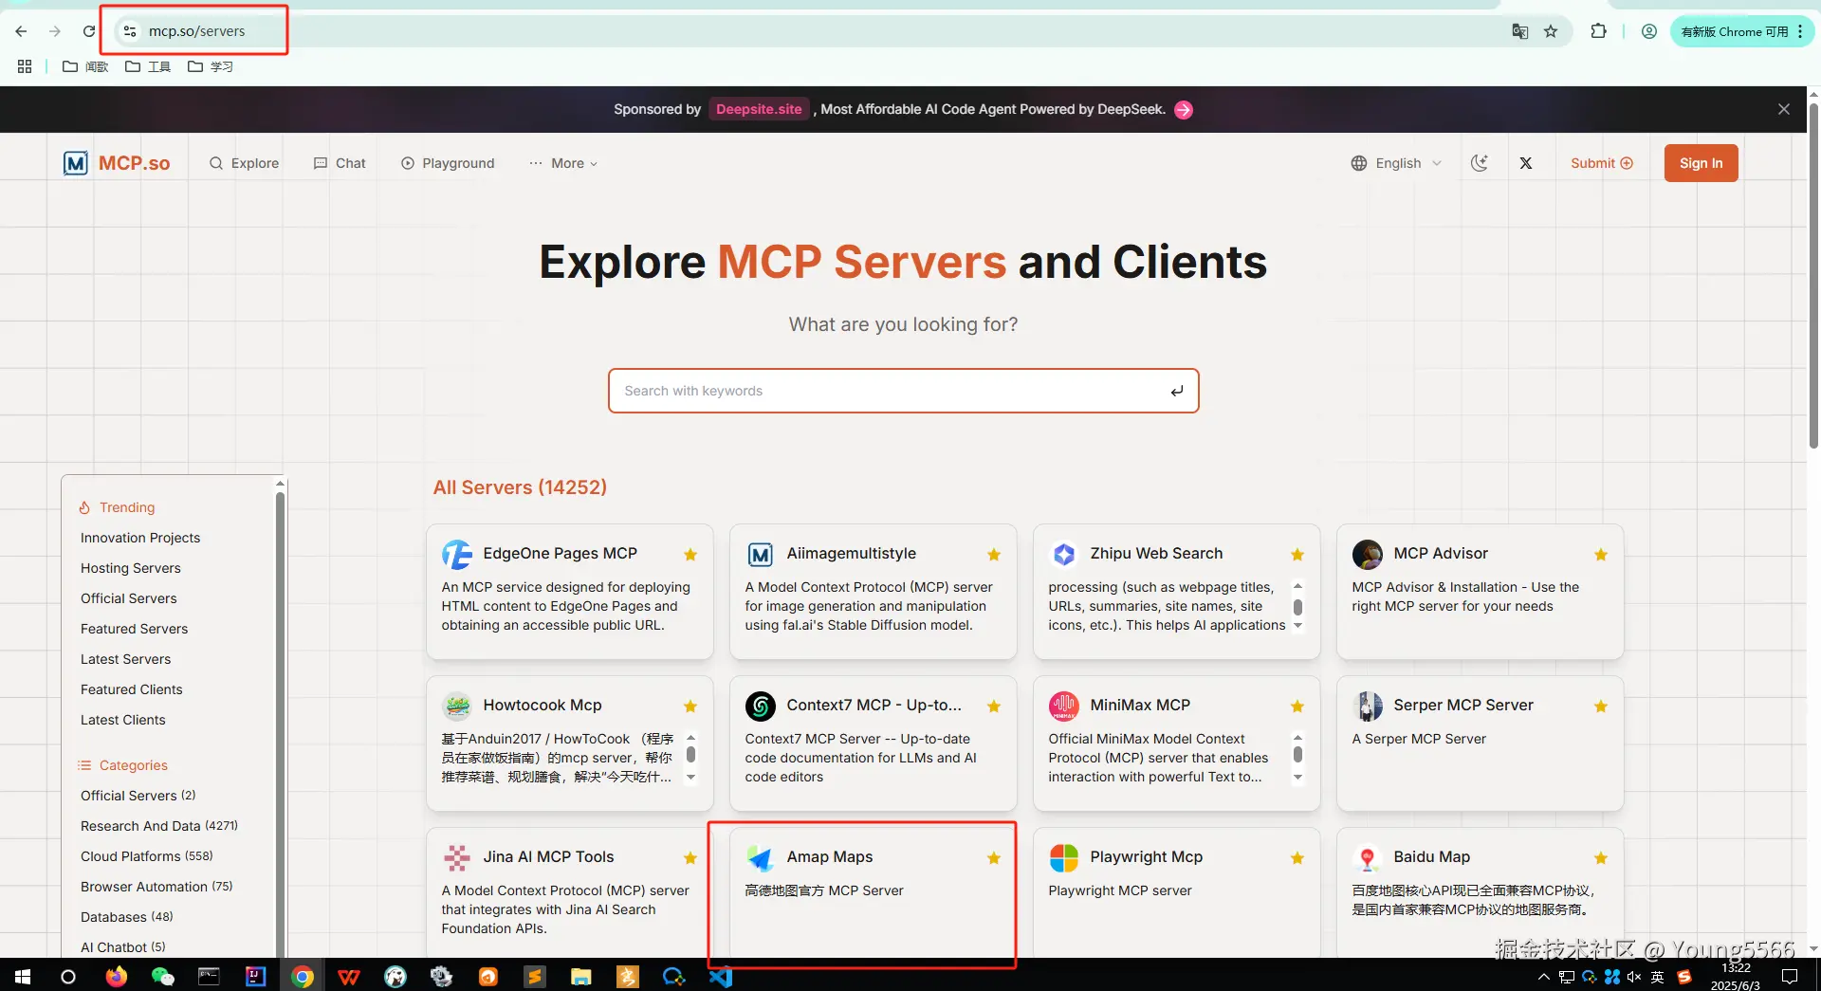Open the Windows Start menu
The image size is (1821, 991).
[x=23, y=976]
